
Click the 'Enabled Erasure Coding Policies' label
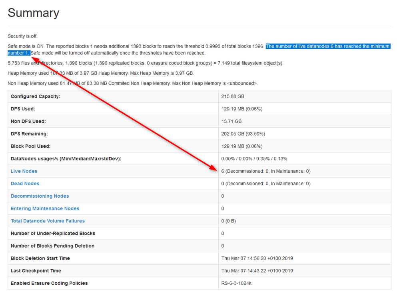(x=49, y=283)
